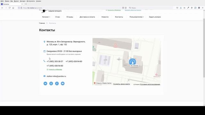Image resolution: width=205 pixels, height=115 pixels.
Task: Open a new tab with plus button
Action: click(x=26, y=4)
